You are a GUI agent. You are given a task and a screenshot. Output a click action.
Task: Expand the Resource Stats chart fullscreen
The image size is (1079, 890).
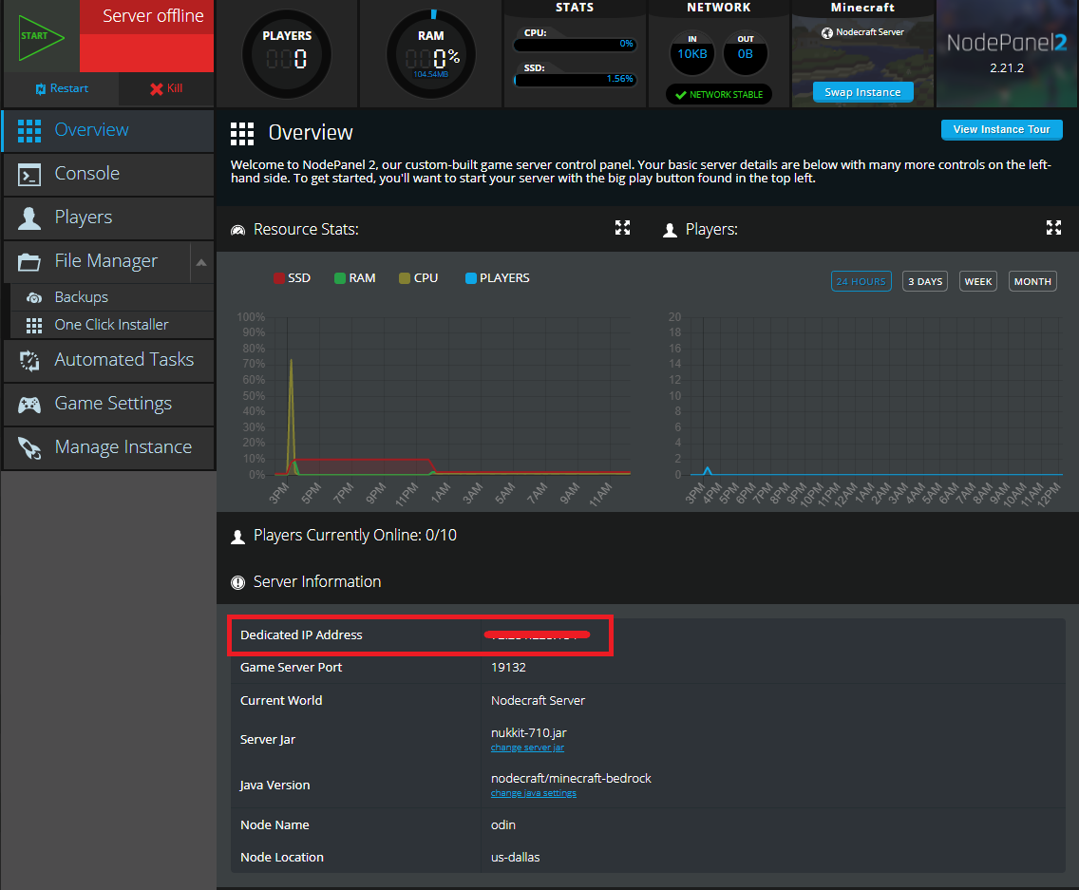pos(622,228)
